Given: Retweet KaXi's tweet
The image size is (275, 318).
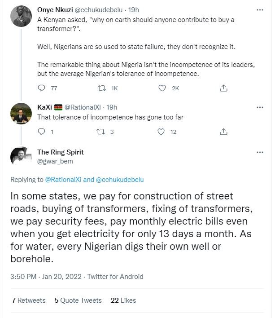Looking at the screenshot, I should click(102, 132).
